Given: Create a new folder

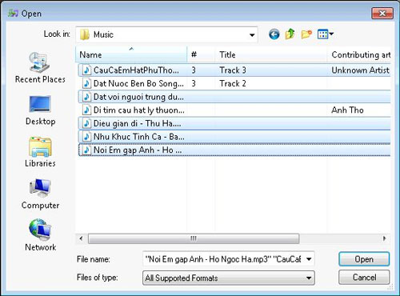Looking at the screenshot, I should point(306,34).
